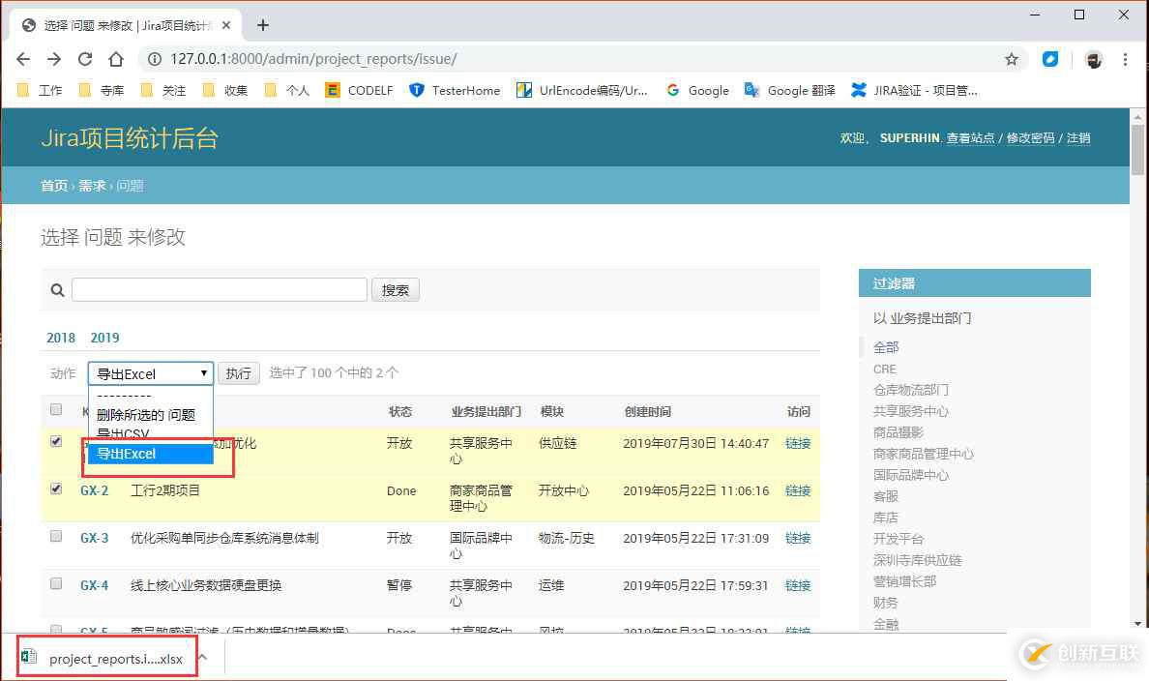Click the blue extension icon near address bar

pyautogui.click(x=1050, y=59)
